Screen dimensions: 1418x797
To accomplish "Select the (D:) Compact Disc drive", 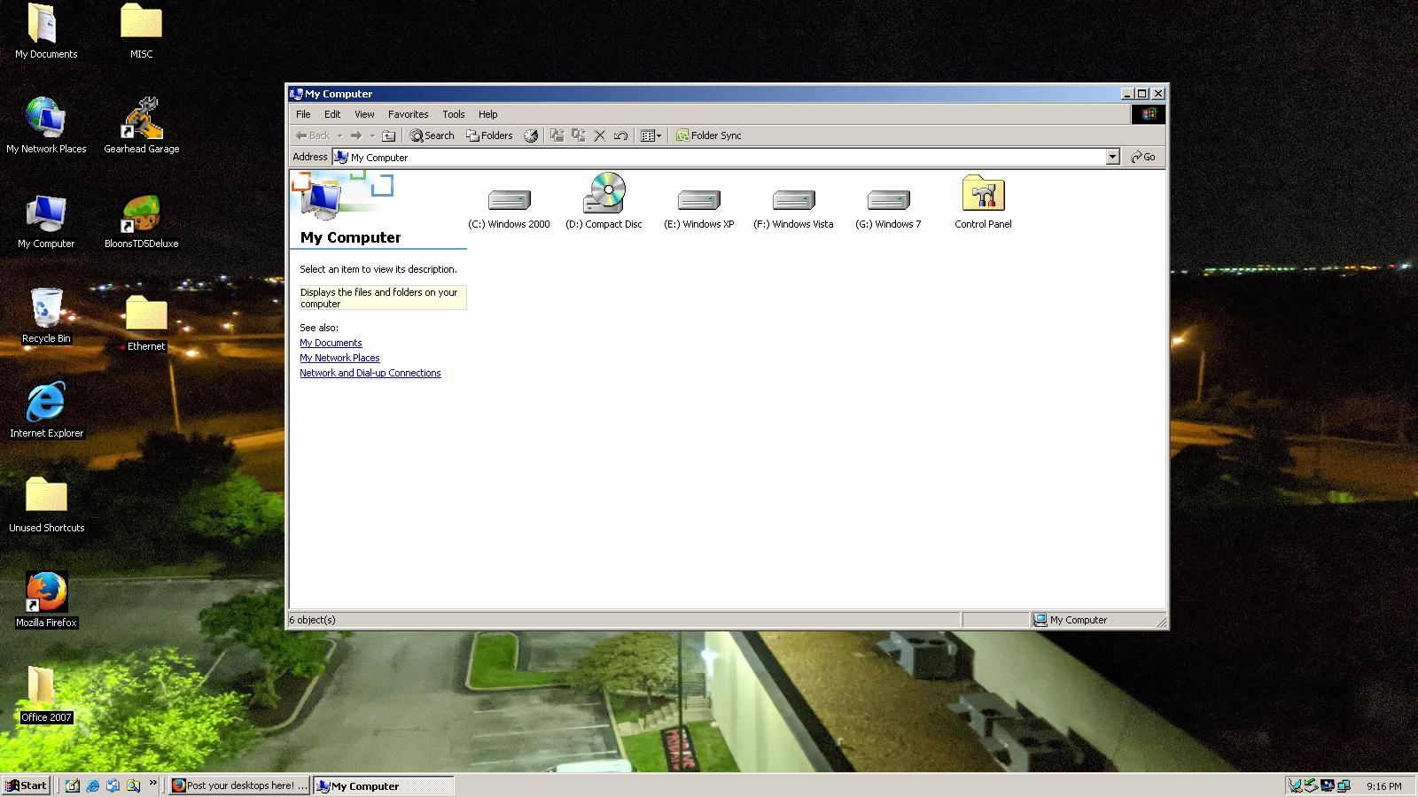I will pos(604,195).
